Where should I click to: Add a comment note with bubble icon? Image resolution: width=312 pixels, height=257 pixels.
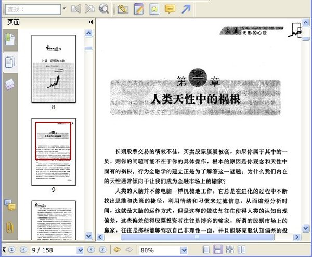pos(170,8)
